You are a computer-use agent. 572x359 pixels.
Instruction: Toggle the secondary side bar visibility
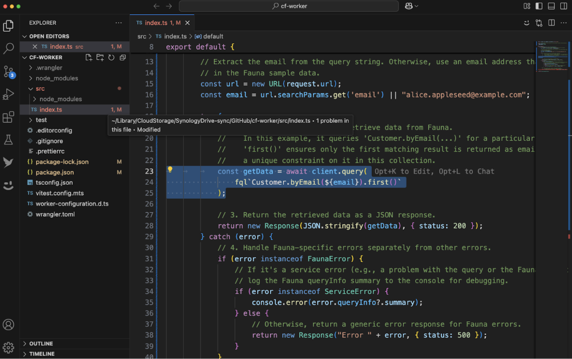click(563, 6)
